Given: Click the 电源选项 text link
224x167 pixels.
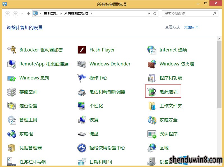Looking at the screenshot, I should tap(168, 92).
